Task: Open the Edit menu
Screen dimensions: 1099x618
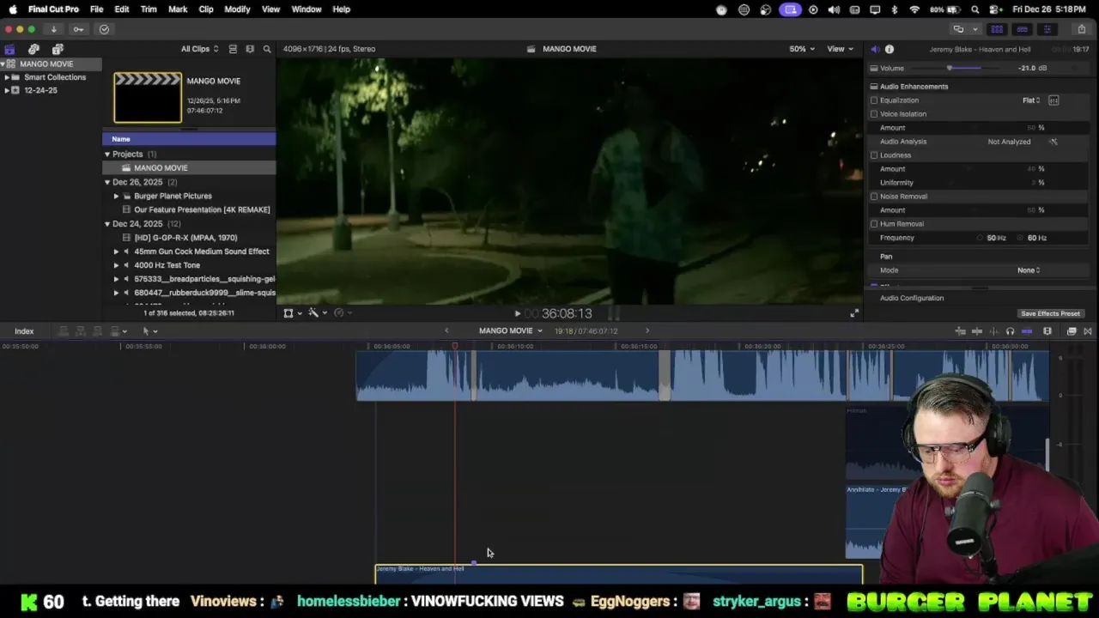Action: pyautogui.click(x=122, y=9)
